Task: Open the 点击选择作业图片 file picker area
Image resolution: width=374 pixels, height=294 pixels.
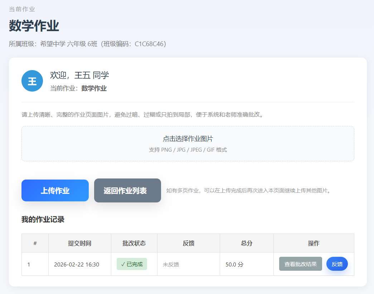Action: coord(187,143)
